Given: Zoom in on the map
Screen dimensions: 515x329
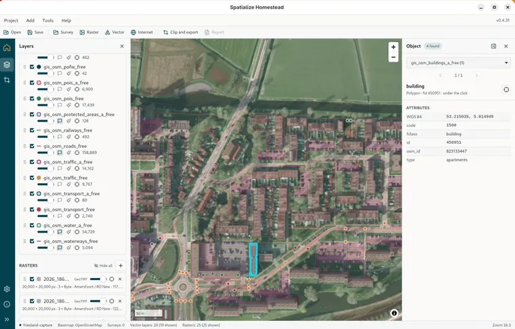Looking at the screenshot, I should pos(393,47).
